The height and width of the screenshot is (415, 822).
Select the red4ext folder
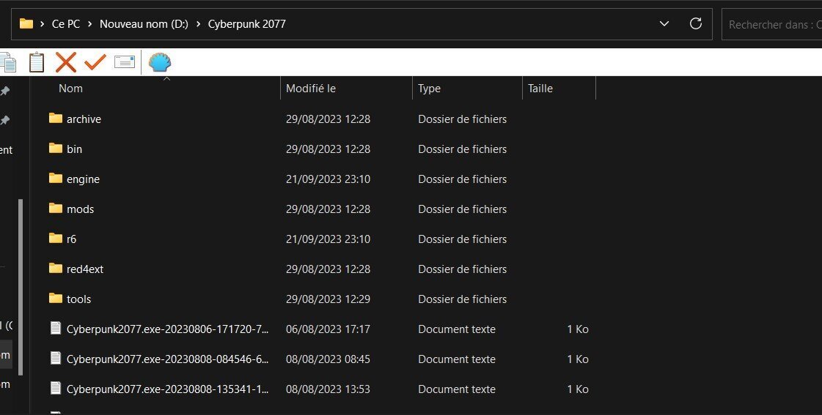[x=85, y=269]
